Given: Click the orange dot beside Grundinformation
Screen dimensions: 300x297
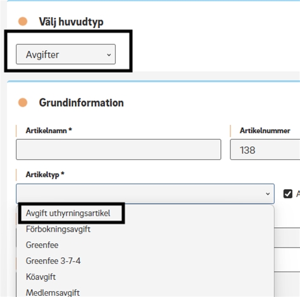Looking at the screenshot, I should pyautogui.click(x=23, y=103).
